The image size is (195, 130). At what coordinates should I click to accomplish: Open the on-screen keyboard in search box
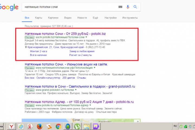click(x=120, y=7)
